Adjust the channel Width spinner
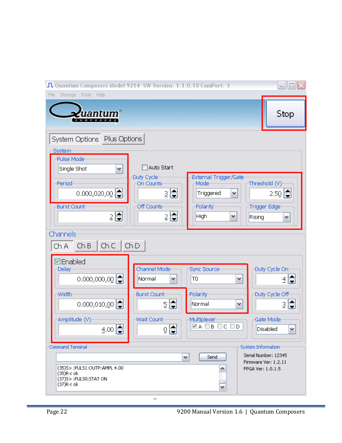The width and height of the screenshot is (342, 443). (x=120, y=304)
